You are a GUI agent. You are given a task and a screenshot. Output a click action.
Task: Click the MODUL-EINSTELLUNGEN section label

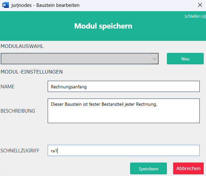pos(32,72)
